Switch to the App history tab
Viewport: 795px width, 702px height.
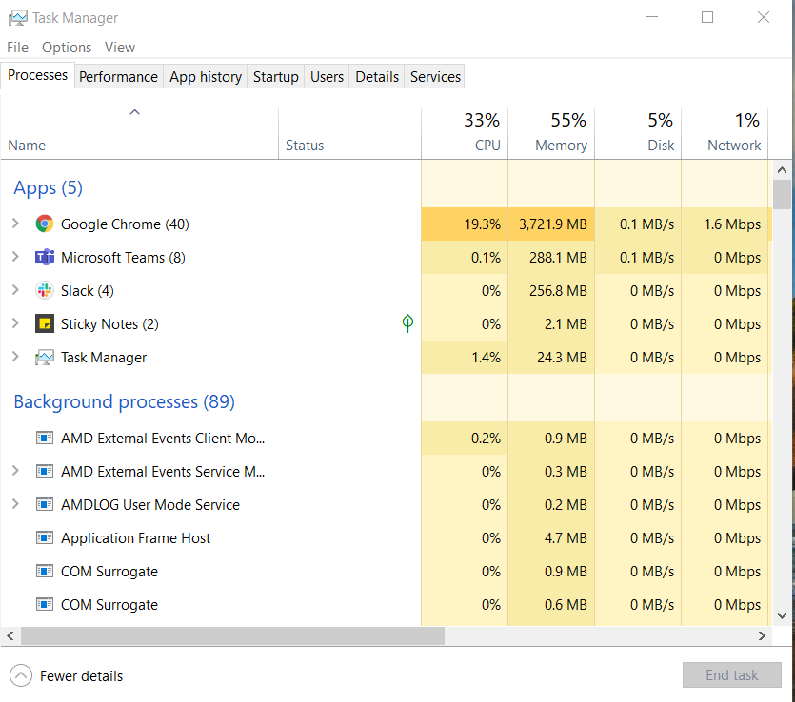coord(206,76)
